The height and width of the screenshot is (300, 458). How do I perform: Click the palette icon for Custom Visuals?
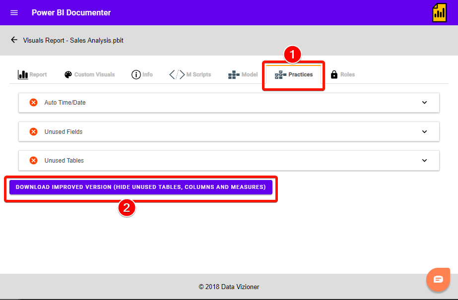(x=68, y=74)
